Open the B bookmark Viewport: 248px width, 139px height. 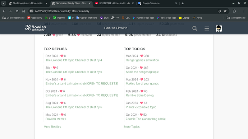coord(71,18)
